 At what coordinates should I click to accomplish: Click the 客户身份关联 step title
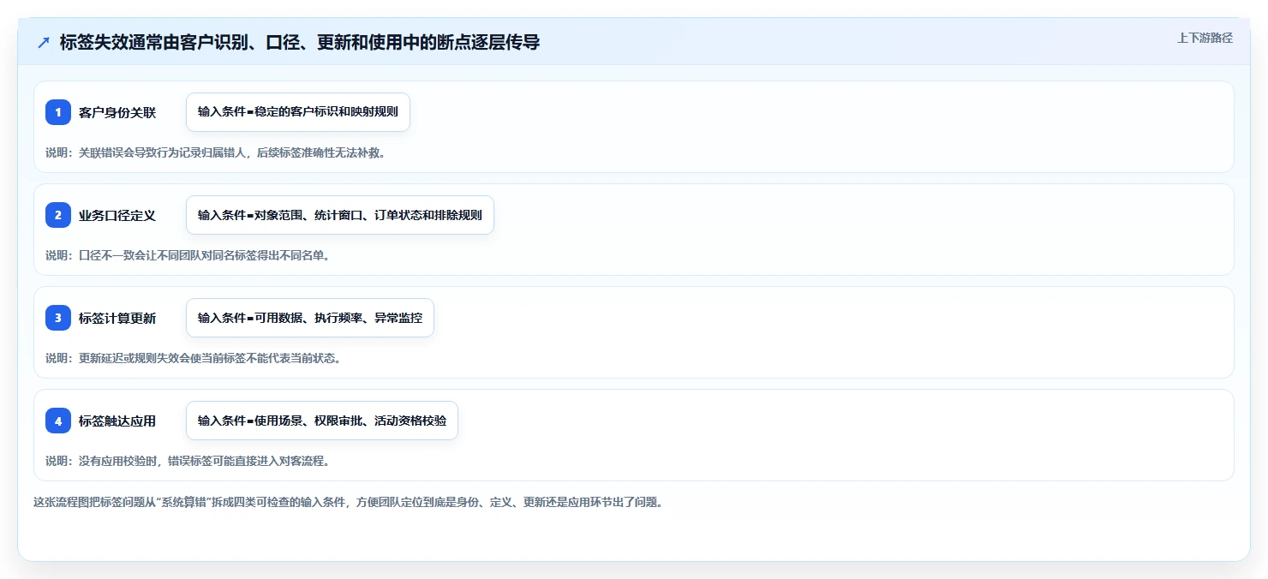point(117,112)
